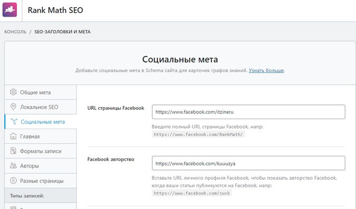
Task: Open the Общие мета tab
Action: tap(41, 92)
